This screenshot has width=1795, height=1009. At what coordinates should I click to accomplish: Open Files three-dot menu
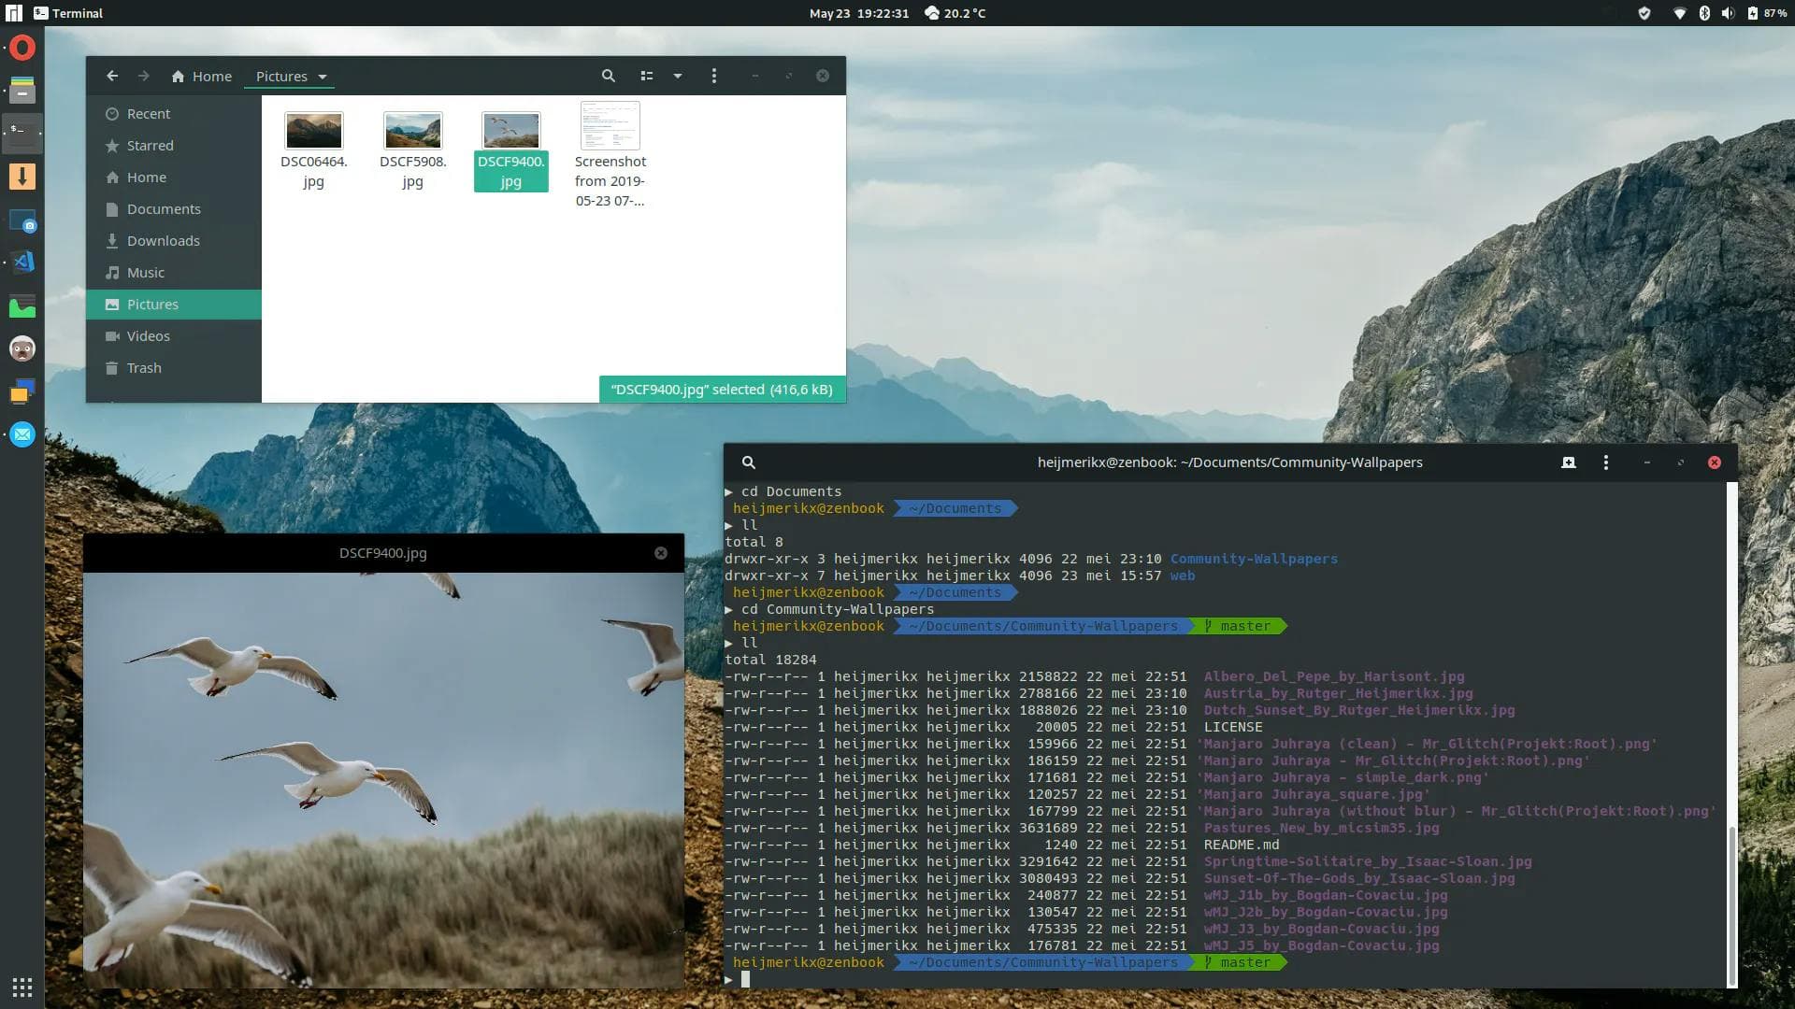(714, 76)
